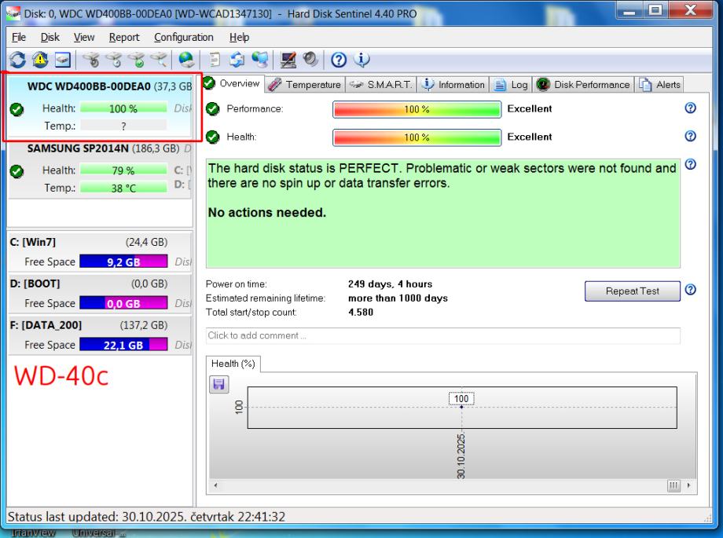Click the disk panel toolbar icon

63,60
